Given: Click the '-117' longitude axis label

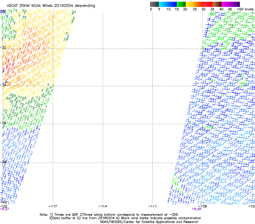Looking at the screenshot, I should click(53, 206).
